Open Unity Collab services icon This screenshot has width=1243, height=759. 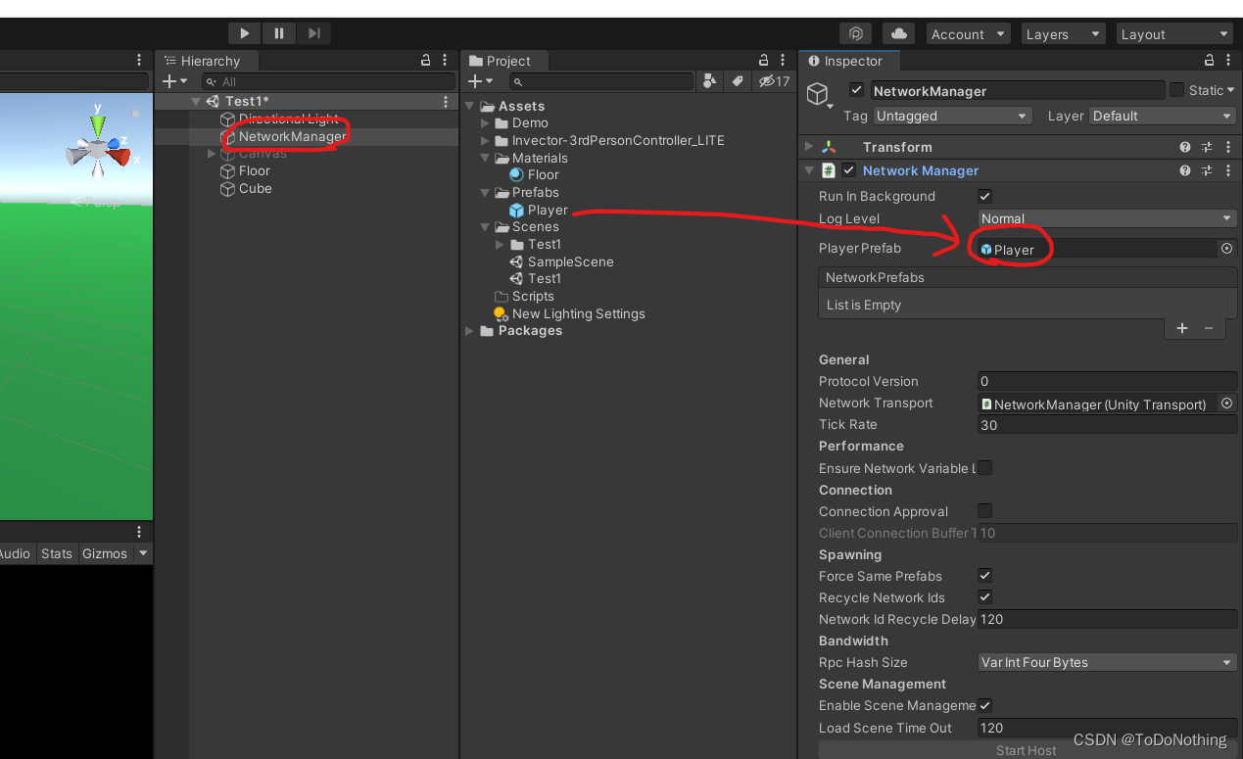coord(856,33)
